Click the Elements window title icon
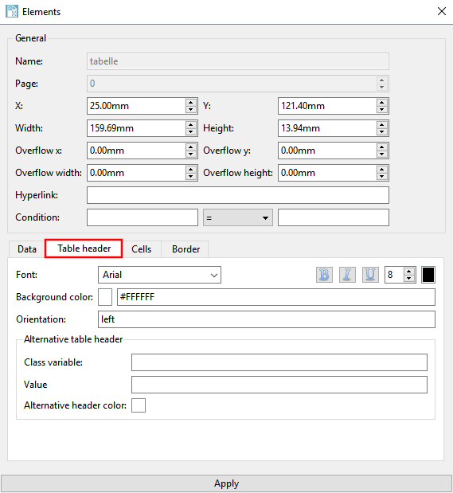Viewport: 453px width, 493px height. pyautogui.click(x=12, y=12)
